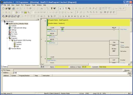The width and height of the screenshot is (133, 95).
Task: Toggle the Project Workspace view icon
Action: point(3,16)
